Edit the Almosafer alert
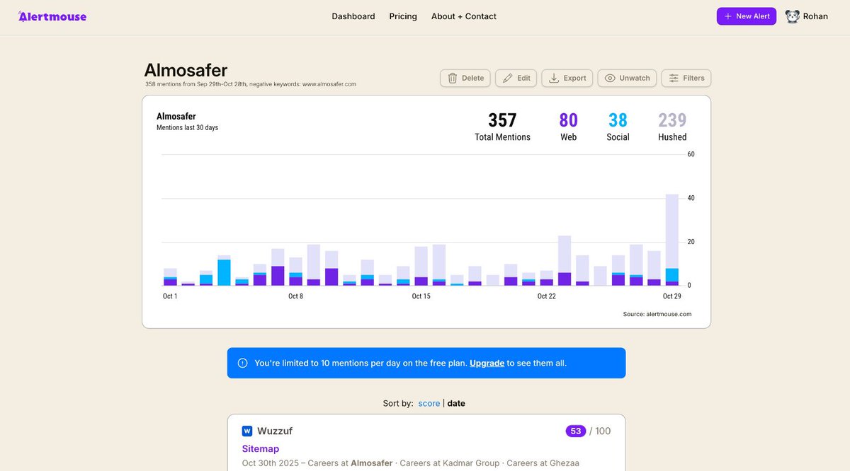This screenshot has height=471, width=850. (516, 78)
